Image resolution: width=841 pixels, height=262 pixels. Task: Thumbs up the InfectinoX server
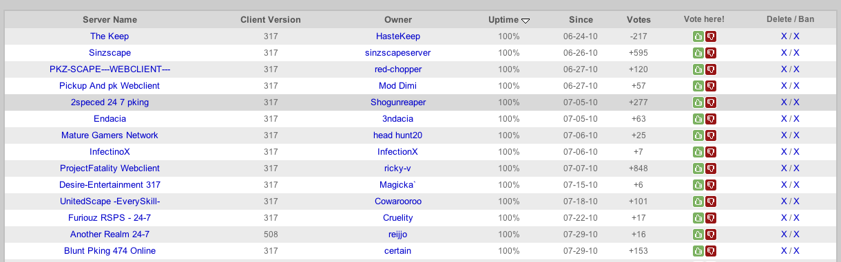click(x=698, y=152)
